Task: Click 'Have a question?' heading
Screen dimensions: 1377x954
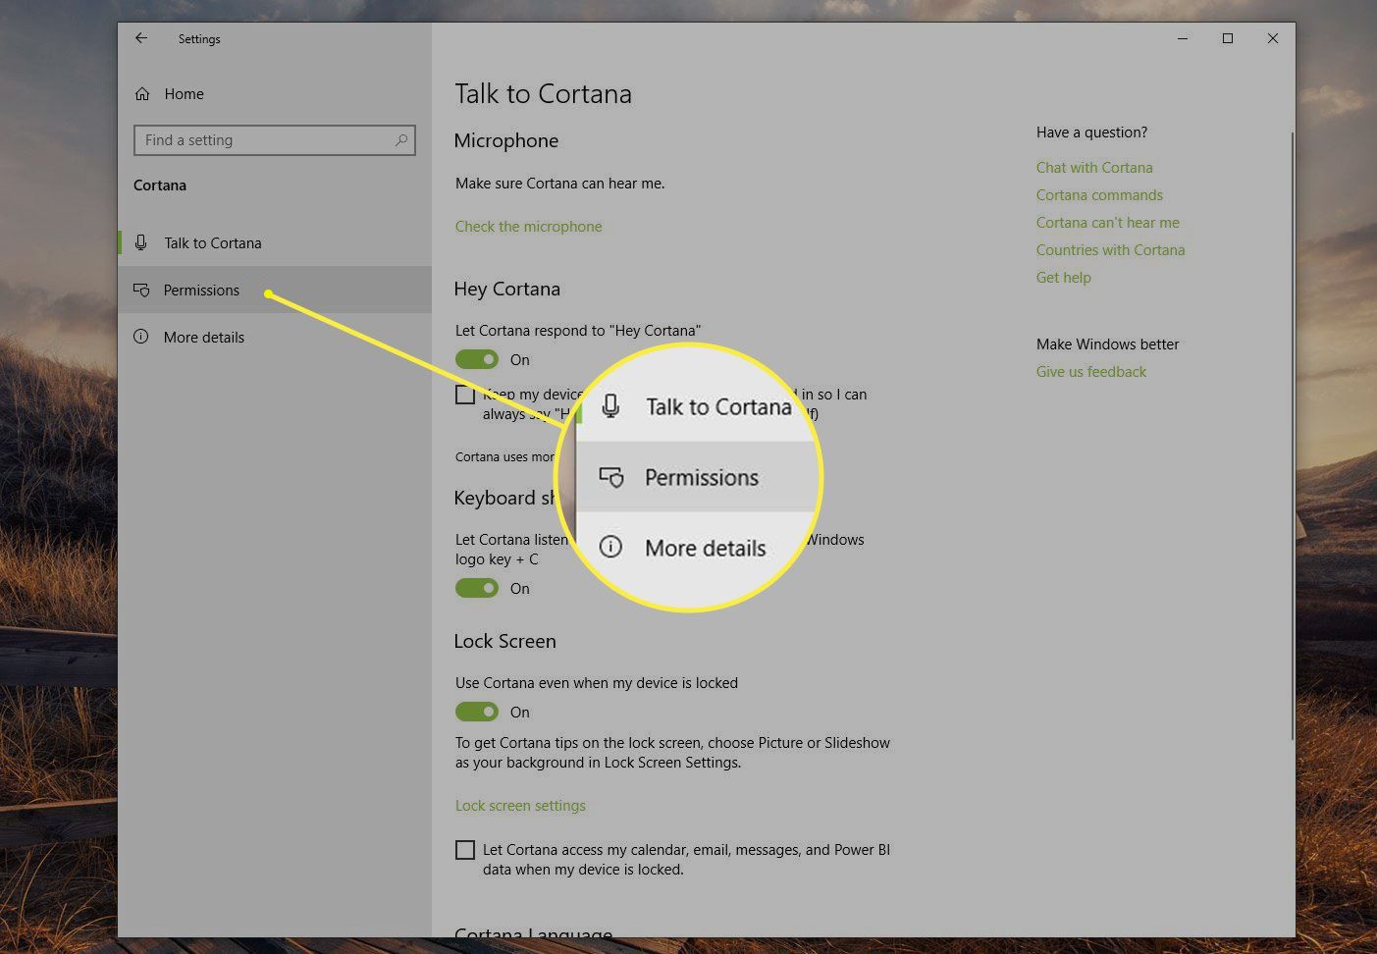Action: pos(1091,132)
